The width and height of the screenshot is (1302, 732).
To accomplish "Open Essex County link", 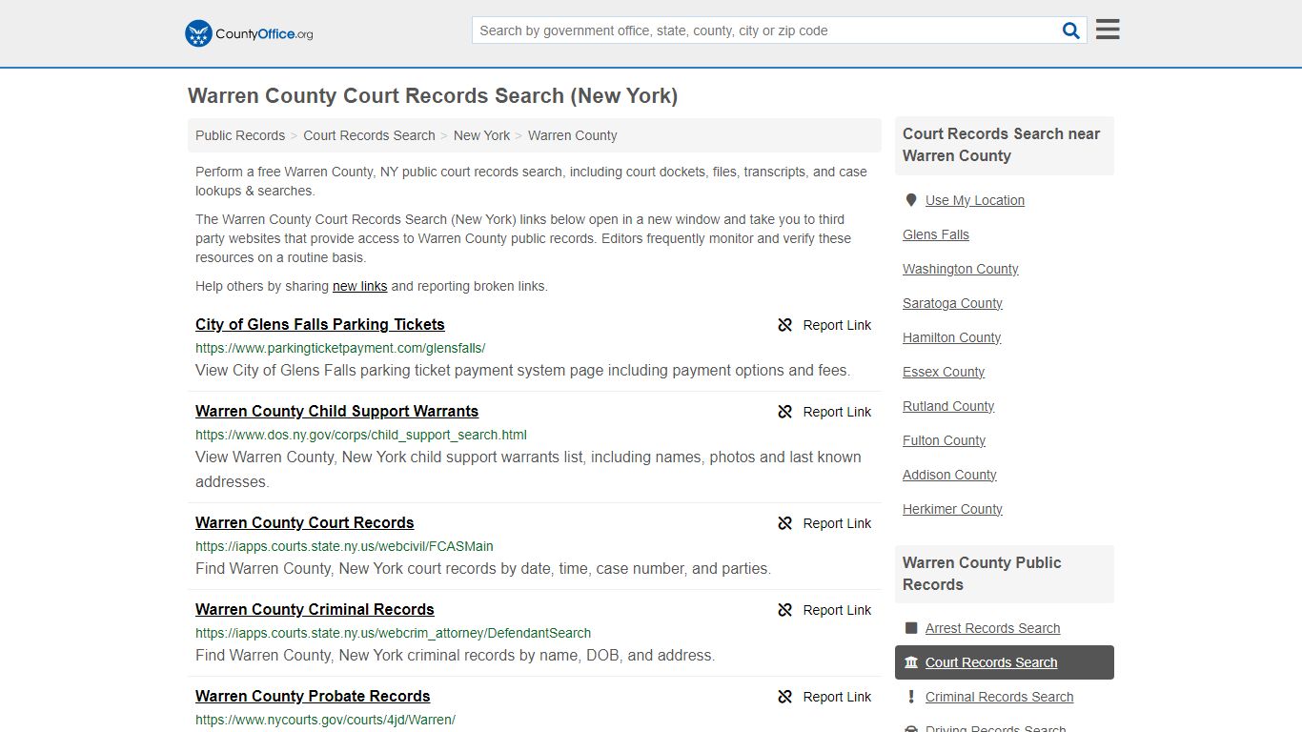I will (943, 372).
